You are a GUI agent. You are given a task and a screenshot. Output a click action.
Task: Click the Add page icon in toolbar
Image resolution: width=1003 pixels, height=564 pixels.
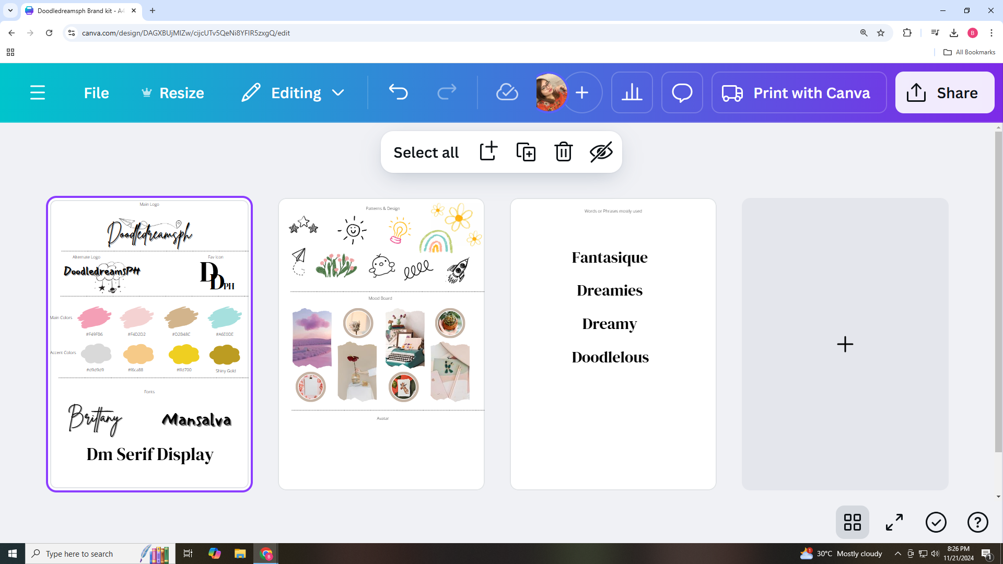(488, 152)
